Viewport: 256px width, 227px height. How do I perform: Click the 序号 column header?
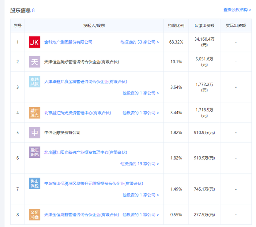18,26
